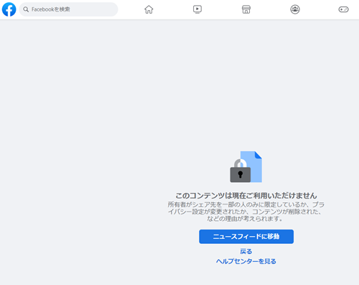
Task: Open the Groups people icon
Action: point(295,9)
